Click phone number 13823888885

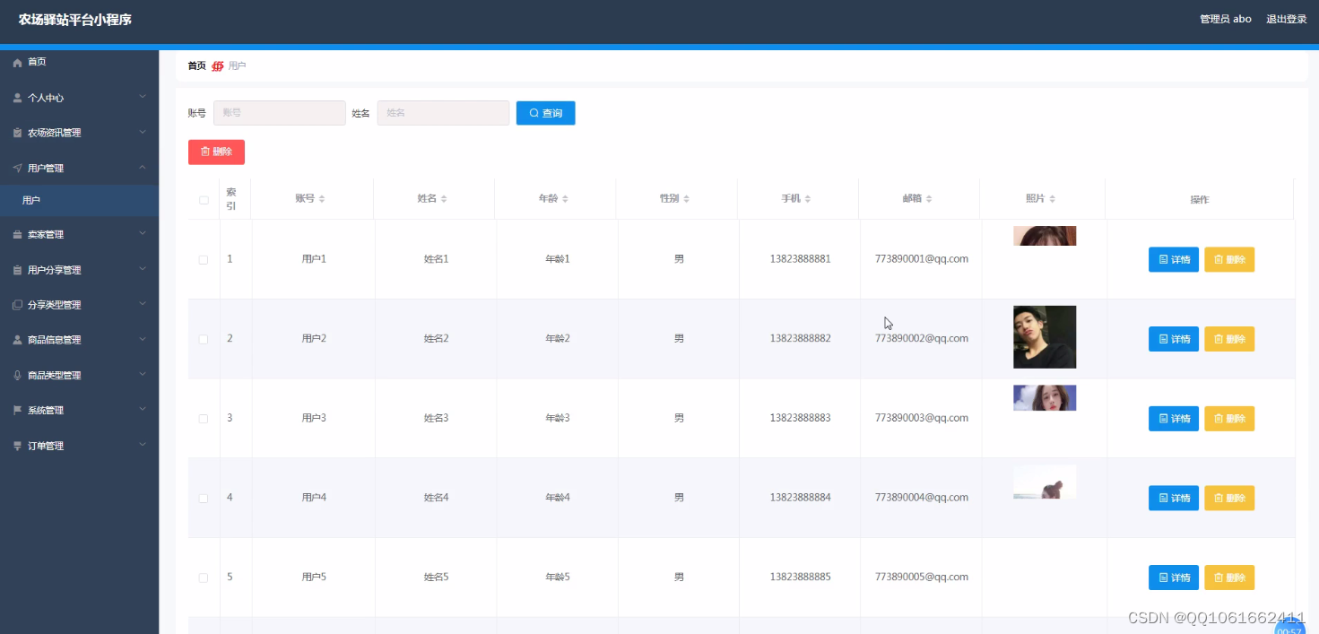(x=800, y=578)
